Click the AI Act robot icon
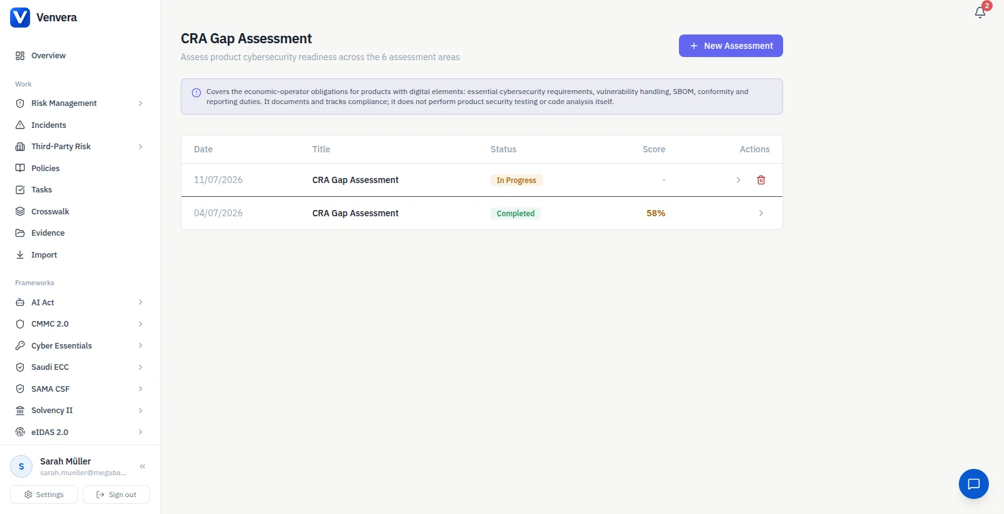1004x514 pixels. 20,302
